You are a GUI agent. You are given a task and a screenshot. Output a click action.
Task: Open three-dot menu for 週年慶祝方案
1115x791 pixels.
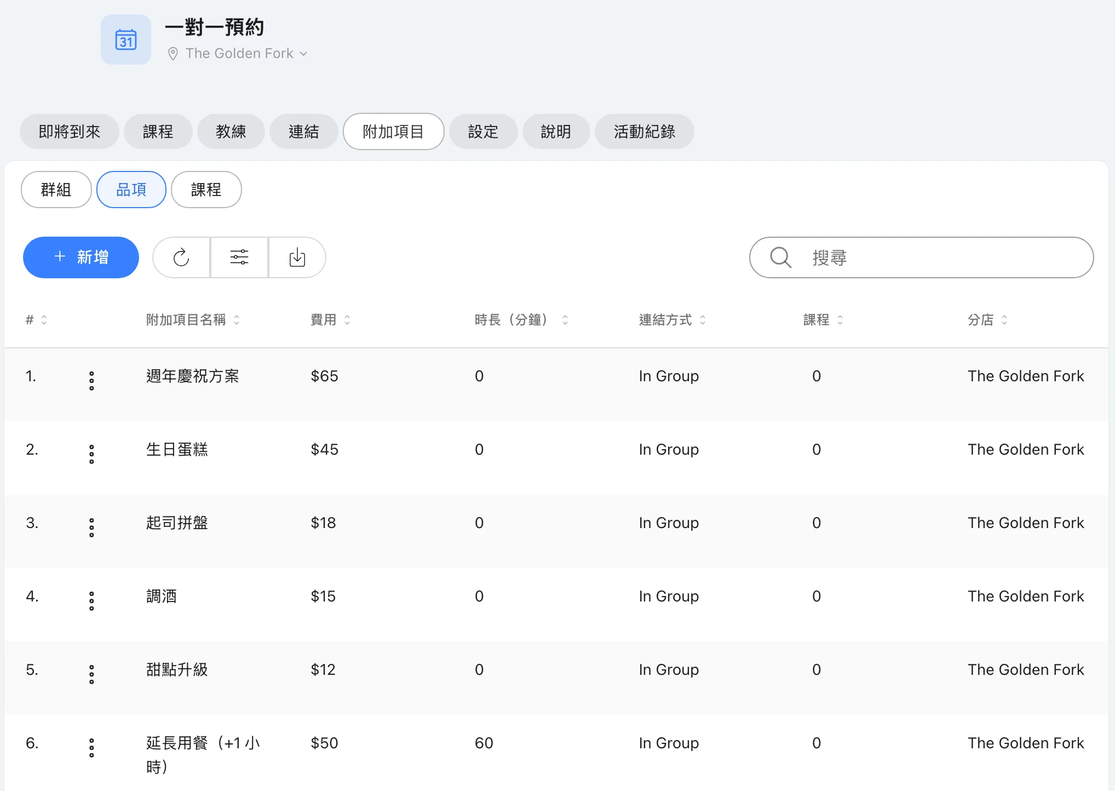(x=91, y=381)
